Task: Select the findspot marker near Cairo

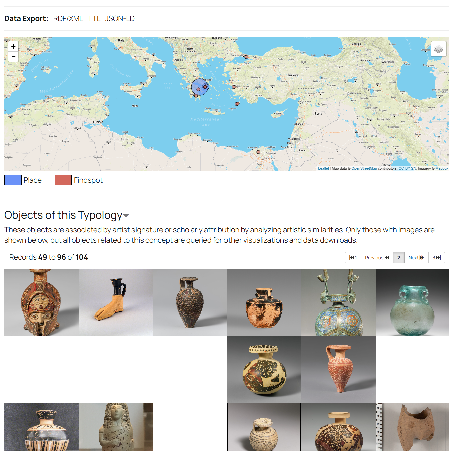Action: pyautogui.click(x=258, y=152)
